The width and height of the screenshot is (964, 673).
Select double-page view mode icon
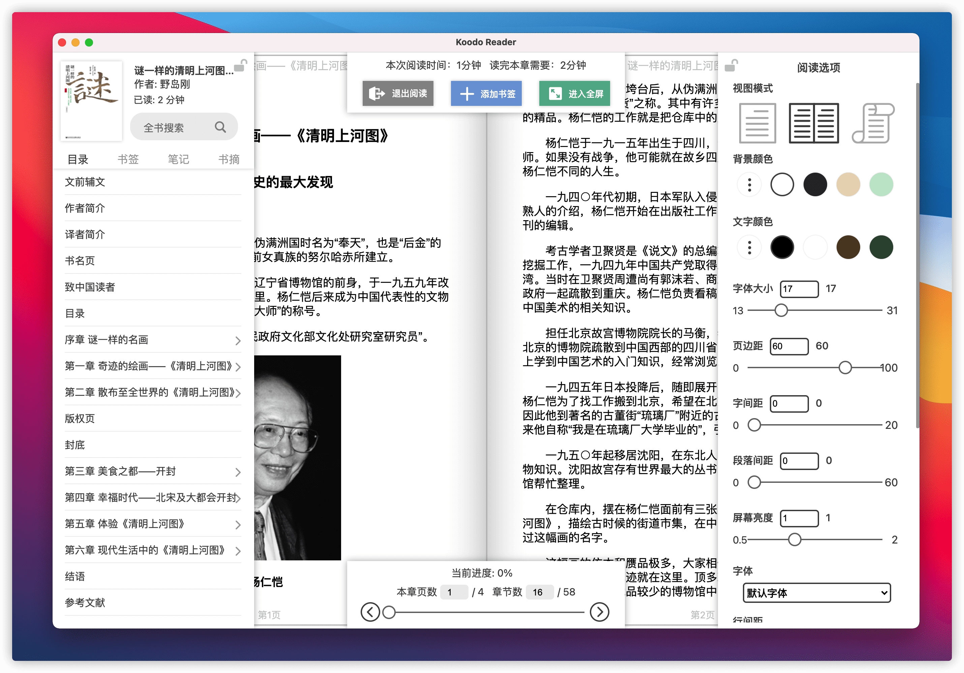click(814, 123)
